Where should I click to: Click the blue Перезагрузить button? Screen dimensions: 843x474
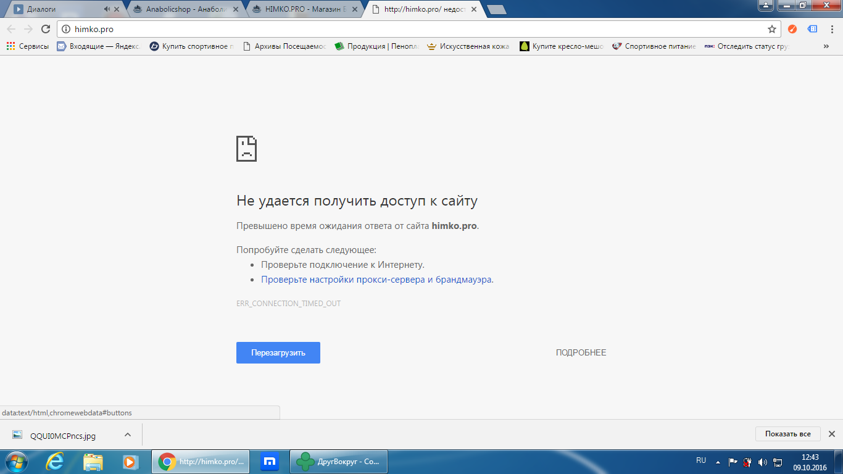(x=278, y=352)
